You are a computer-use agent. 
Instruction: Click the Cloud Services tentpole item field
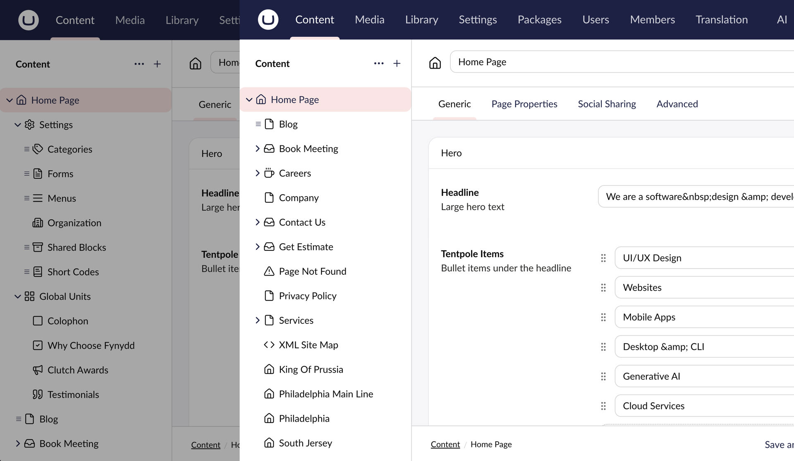click(704, 406)
